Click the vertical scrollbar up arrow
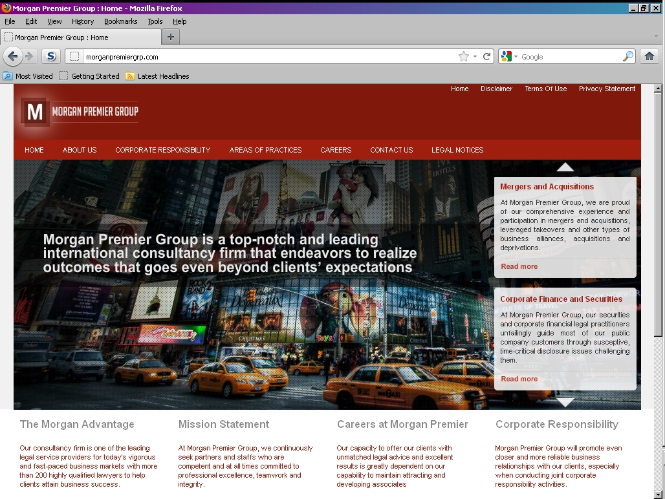 (658, 88)
